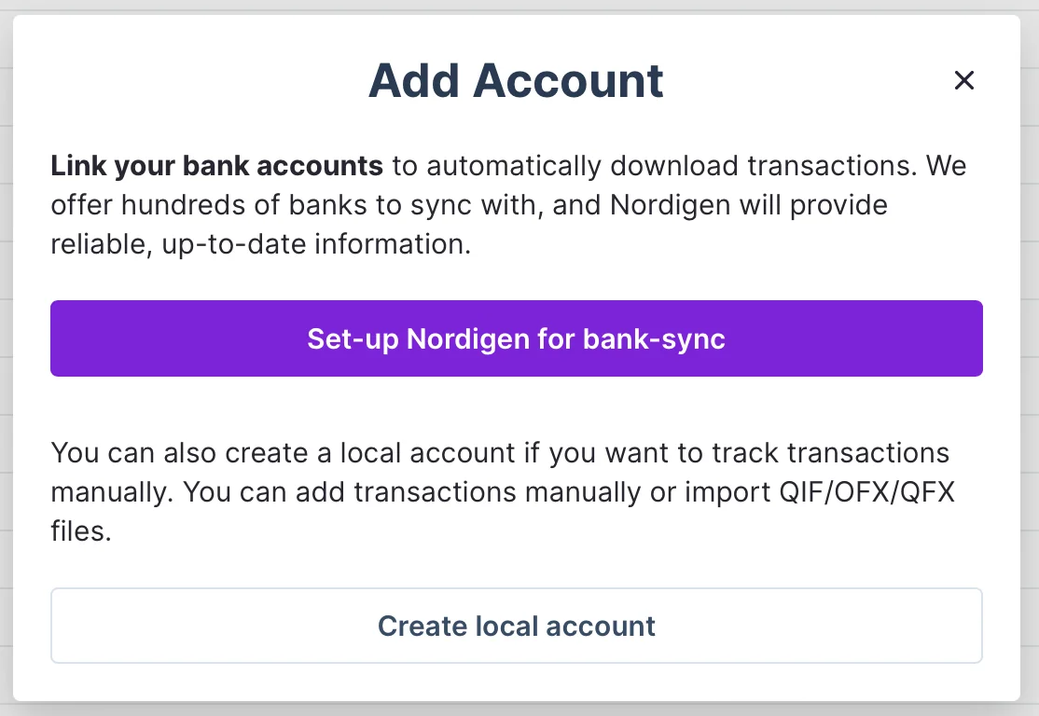
Task: Click the word 'Account' in the dialog title
Action: click(x=568, y=81)
